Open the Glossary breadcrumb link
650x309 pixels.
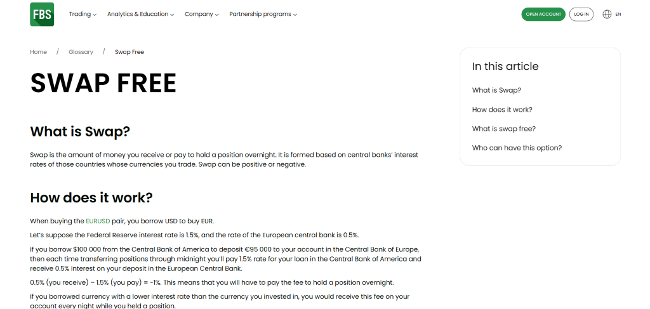click(x=81, y=52)
